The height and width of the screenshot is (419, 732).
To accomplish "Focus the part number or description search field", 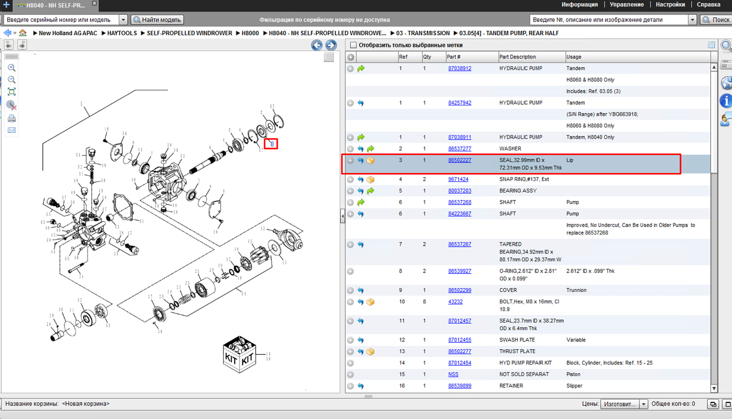I will pyautogui.click(x=609, y=20).
